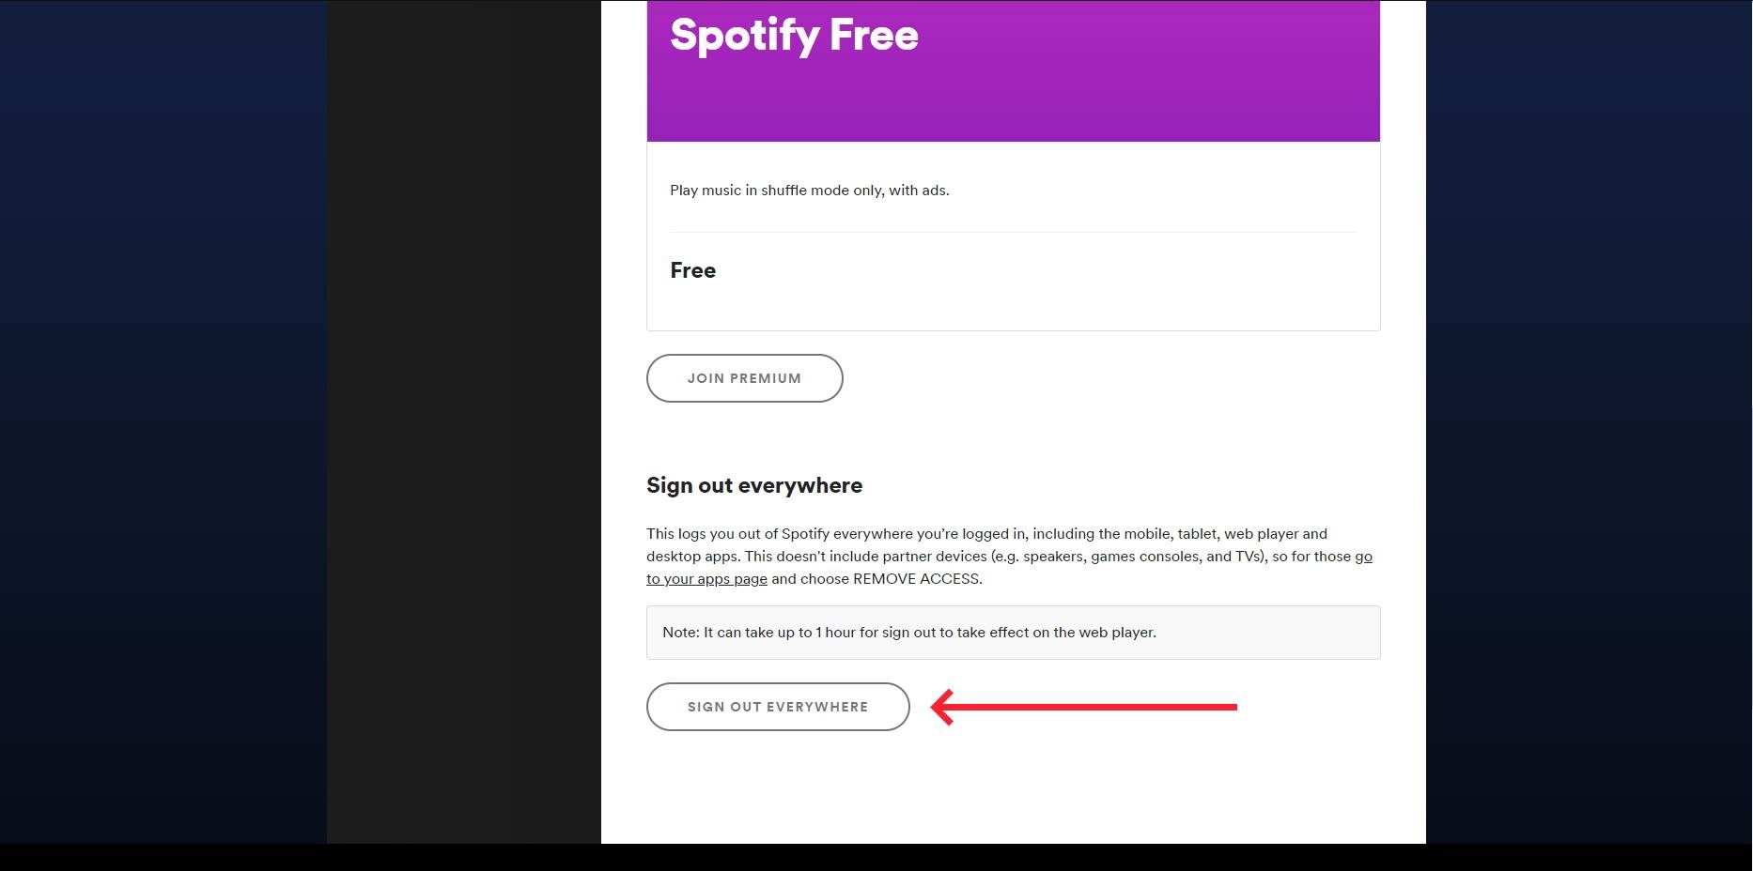Click the underlined apps page link text
This screenshot has height=871, width=1753.
point(706,579)
